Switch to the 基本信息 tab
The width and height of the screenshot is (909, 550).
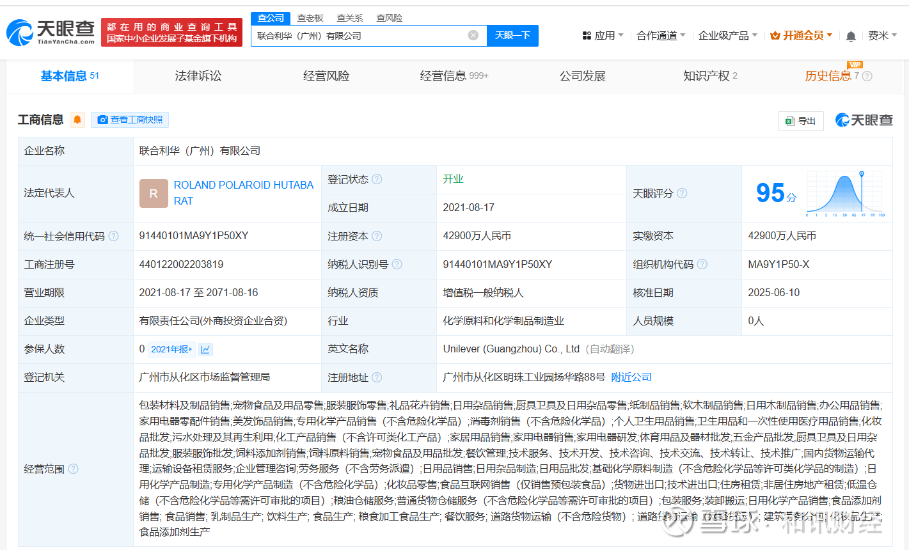[x=70, y=76]
